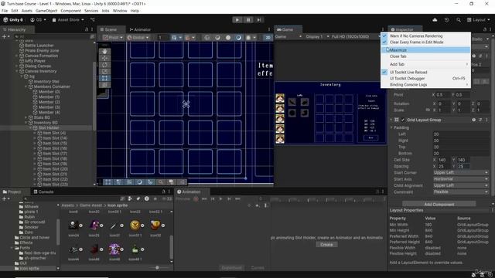Open Grid Layout Group help icon
Screen dimensions: 495x278
[474, 120]
